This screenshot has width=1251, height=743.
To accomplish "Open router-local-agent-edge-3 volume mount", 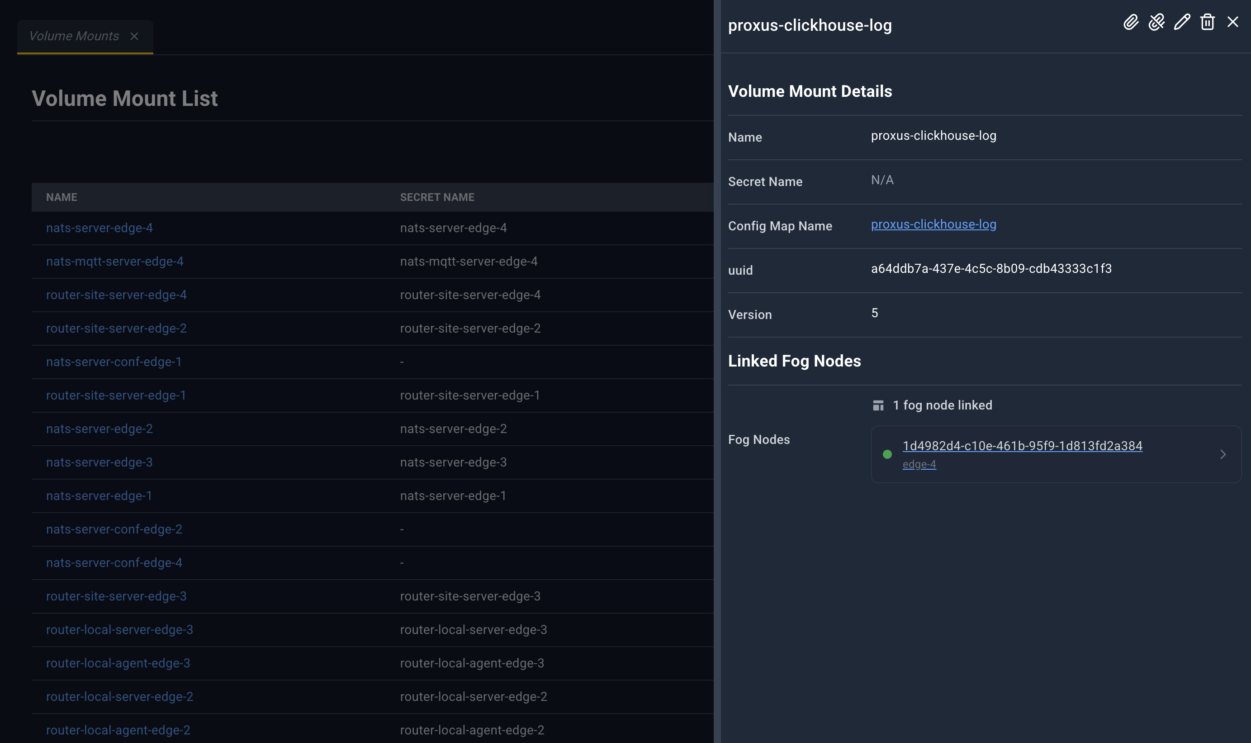I will 118,663.
